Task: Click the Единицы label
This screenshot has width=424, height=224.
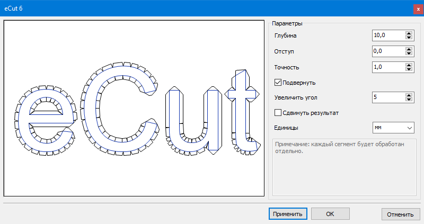Action: 286,128
